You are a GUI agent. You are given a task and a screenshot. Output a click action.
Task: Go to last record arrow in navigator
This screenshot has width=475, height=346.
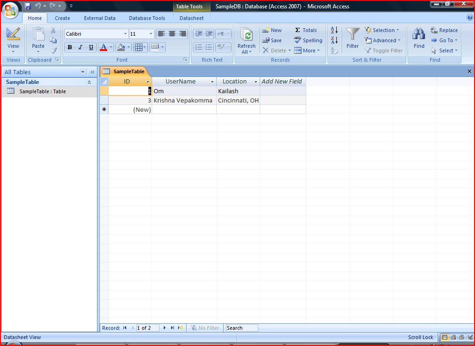[173, 328]
